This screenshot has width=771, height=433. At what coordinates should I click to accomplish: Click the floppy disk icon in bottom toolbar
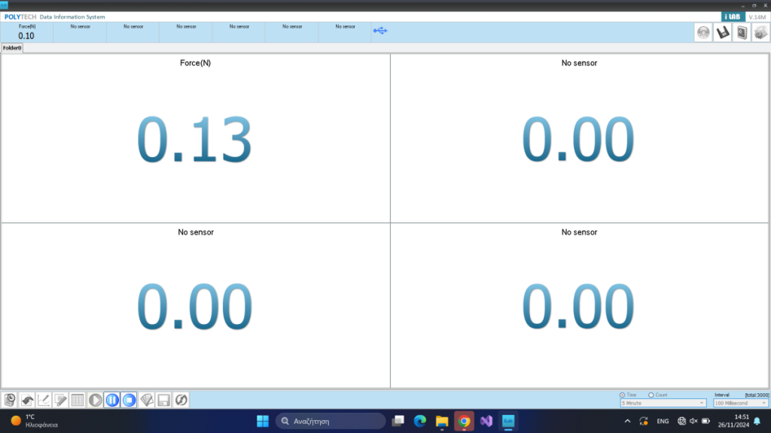163,400
